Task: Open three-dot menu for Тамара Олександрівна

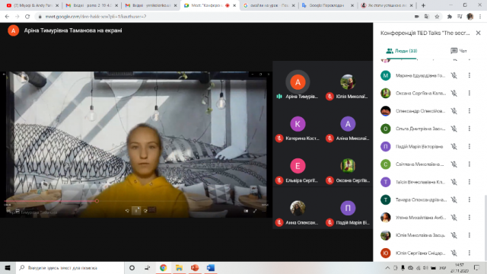Action: click(x=469, y=199)
